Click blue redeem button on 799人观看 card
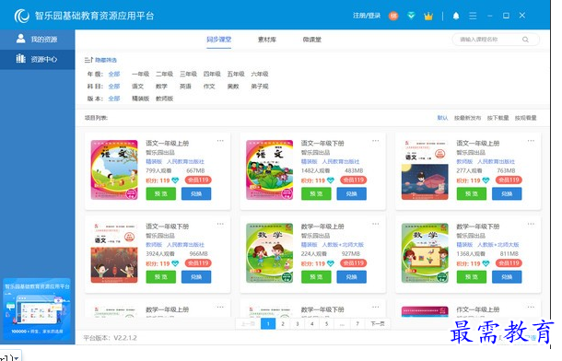 click(196, 193)
